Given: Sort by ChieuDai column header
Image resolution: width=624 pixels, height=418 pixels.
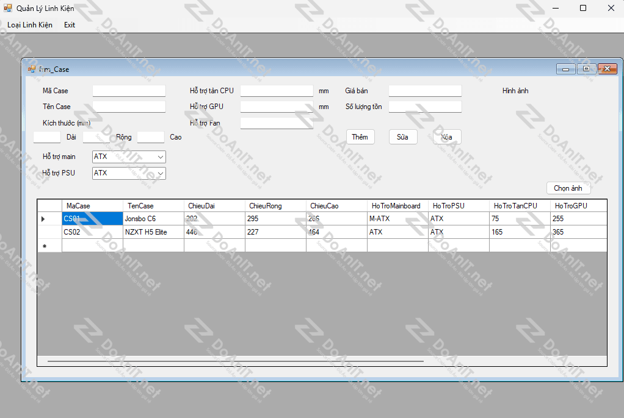Looking at the screenshot, I should point(214,206).
